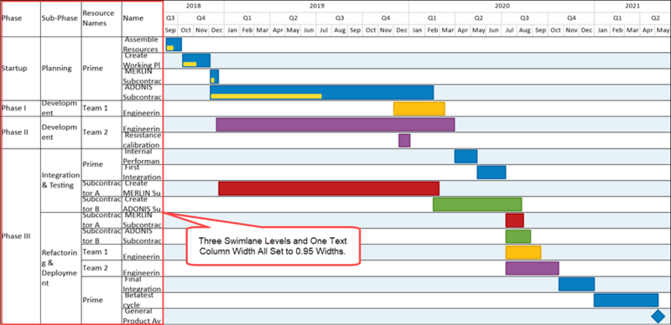This screenshot has width=671, height=325.
Task: Select the Prime resource cell in Startup
Action: tap(101, 69)
